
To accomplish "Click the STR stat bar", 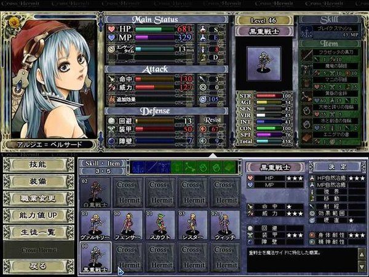I will click(x=269, y=96).
